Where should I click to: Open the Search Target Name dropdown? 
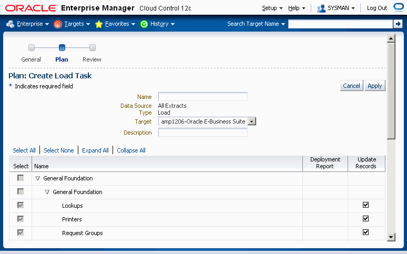(x=256, y=24)
